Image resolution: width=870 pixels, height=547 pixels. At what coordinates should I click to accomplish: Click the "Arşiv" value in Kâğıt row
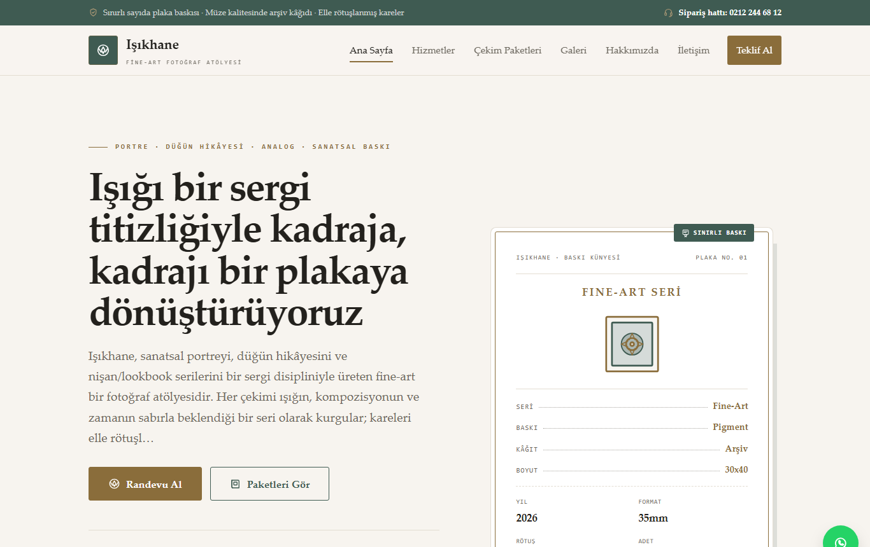click(736, 448)
